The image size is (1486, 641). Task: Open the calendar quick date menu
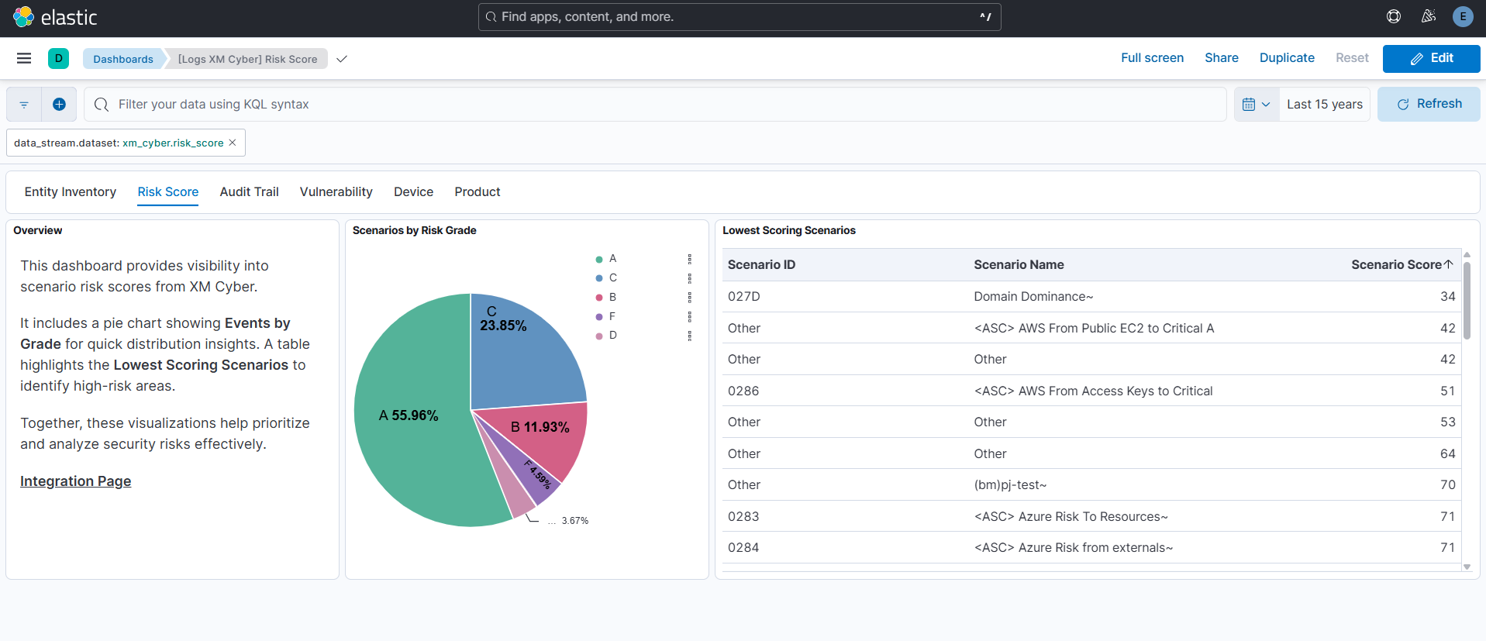pyautogui.click(x=1256, y=104)
